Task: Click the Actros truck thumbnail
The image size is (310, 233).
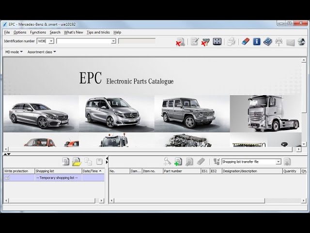Action: [265, 114]
